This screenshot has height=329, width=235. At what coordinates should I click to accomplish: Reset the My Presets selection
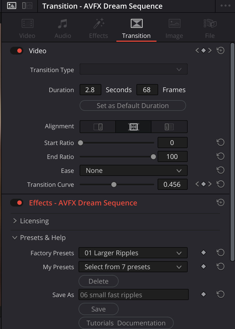point(221,267)
